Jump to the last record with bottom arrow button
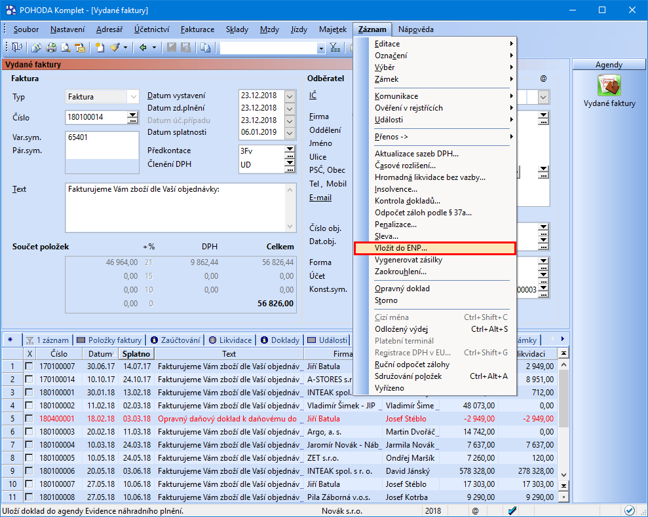This screenshot has height=517, width=648. pyautogui.click(x=563, y=486)
